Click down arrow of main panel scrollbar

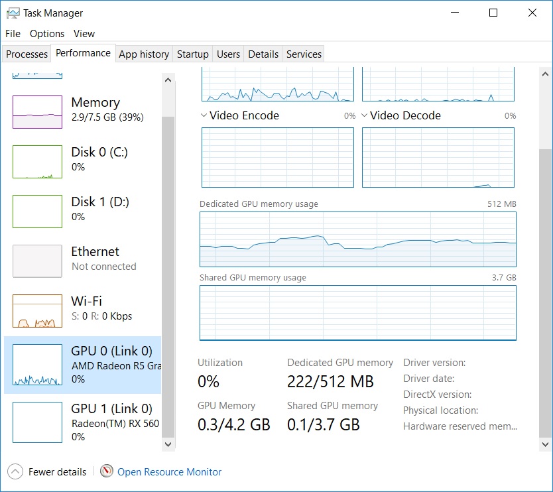[x=545, y=444]
